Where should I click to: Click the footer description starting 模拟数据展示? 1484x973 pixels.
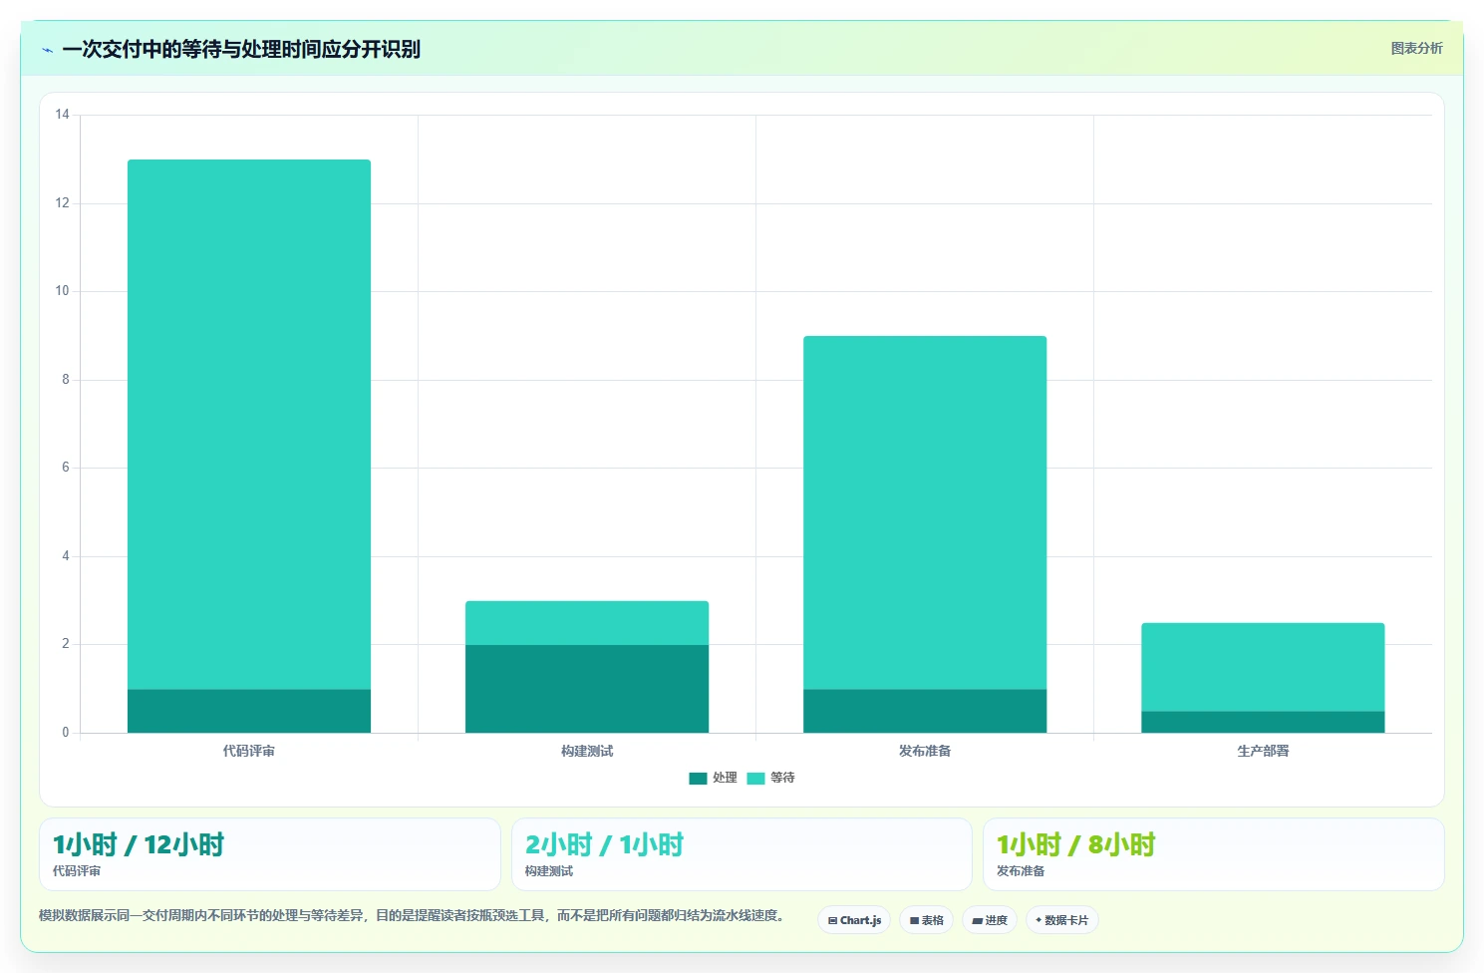tap(414, 915)
